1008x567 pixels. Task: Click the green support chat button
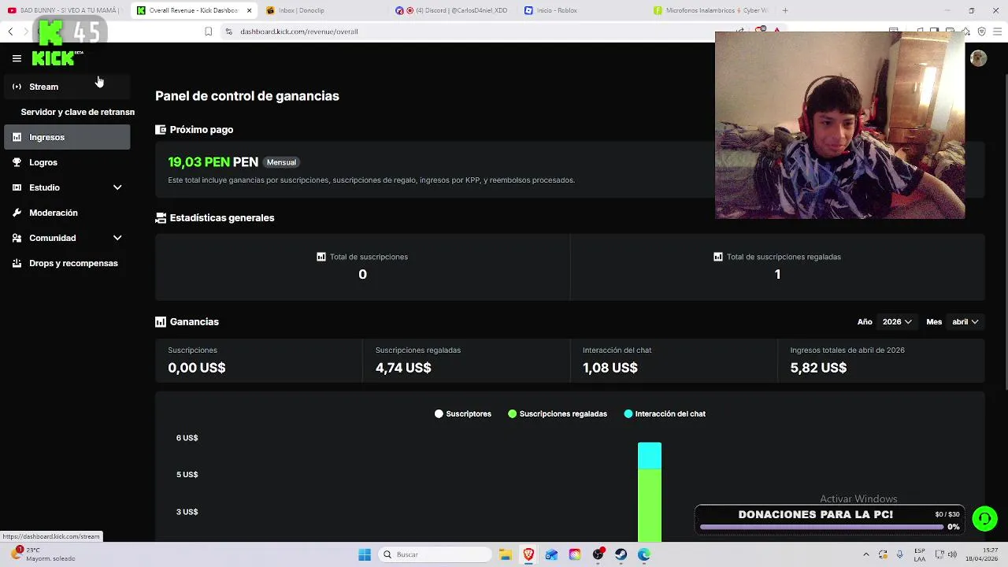coord(984,518)
